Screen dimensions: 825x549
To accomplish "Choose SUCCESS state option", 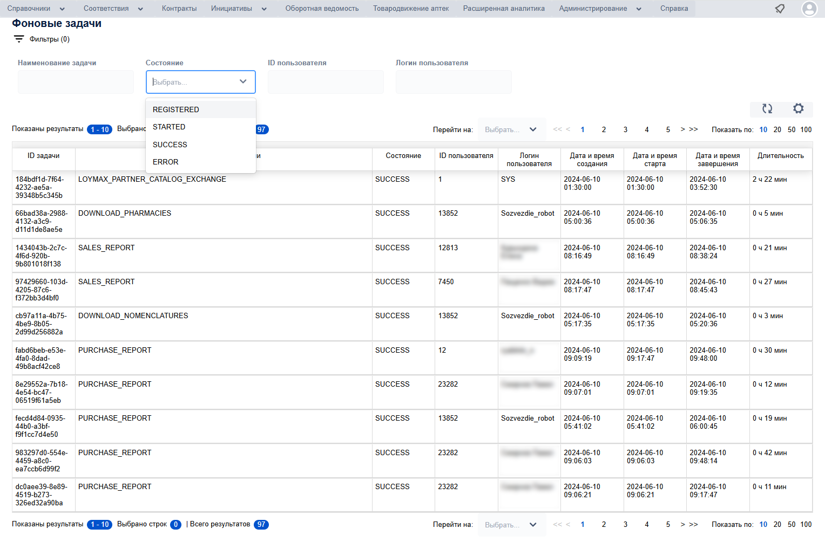I will point(201,145).
